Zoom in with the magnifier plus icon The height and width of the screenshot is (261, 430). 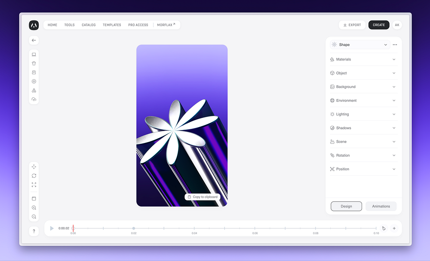(x=34, y=208)
